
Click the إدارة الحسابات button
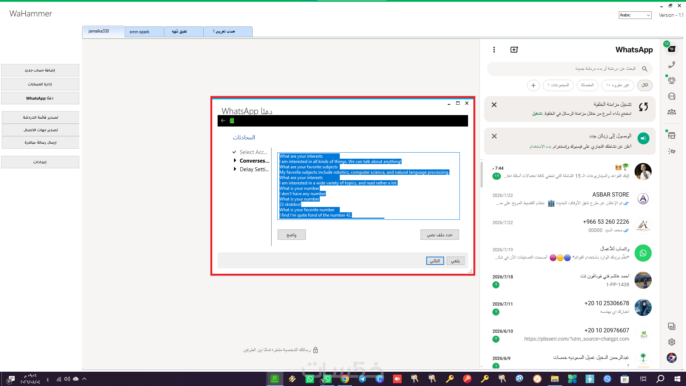[x=40, y=84]
